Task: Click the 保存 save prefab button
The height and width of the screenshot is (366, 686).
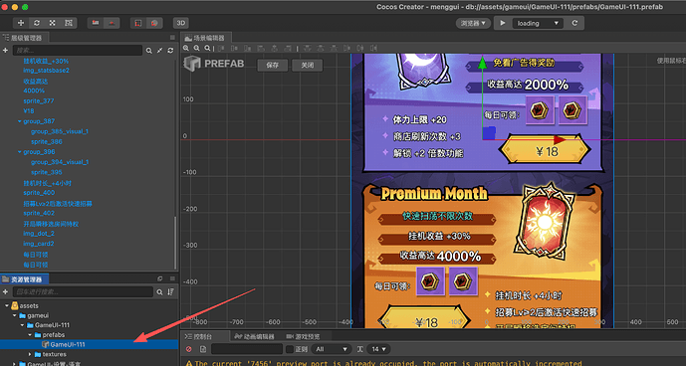Action: [x=273, y=66]
